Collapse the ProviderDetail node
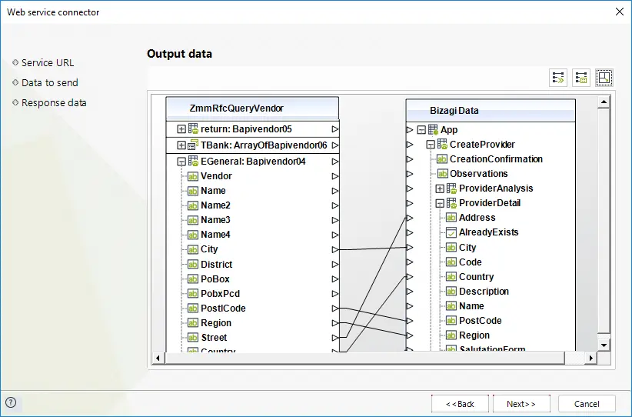The height and width of the screenshot is (417, 632). [440, 203]
